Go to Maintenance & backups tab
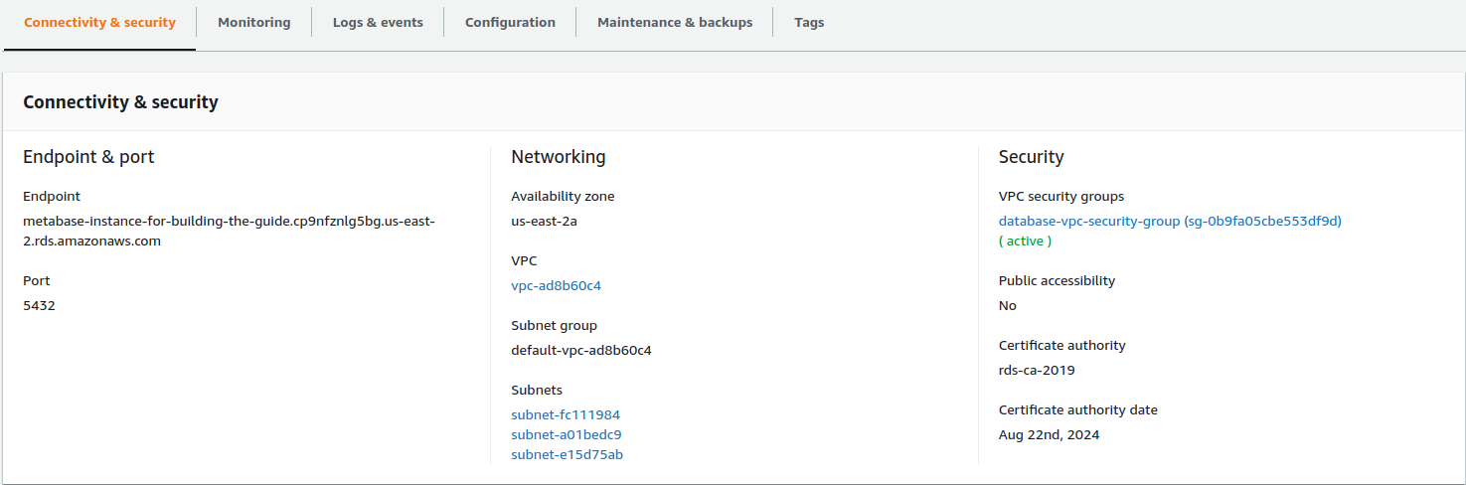1466x485 pixels. pyautogui.click(x=675, y=22)
